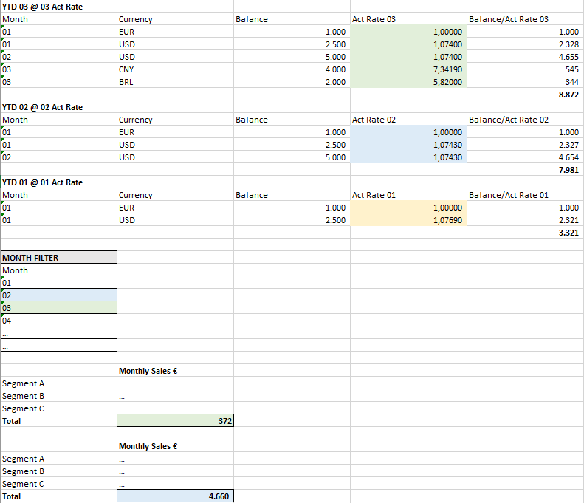
Task: Click the 'Balance/Act Rate 02' header cell
Action: (525, 120)
